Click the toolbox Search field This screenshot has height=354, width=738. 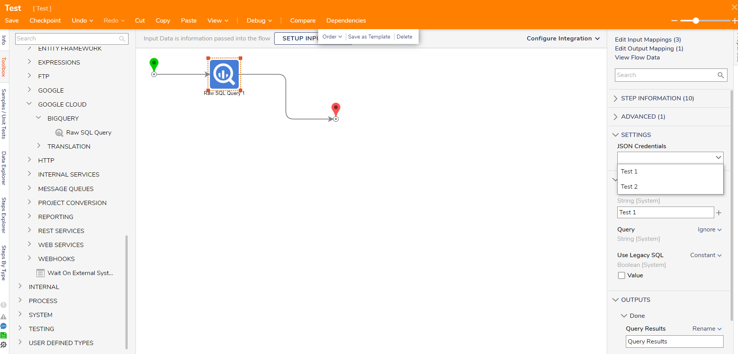pos(72,39)
